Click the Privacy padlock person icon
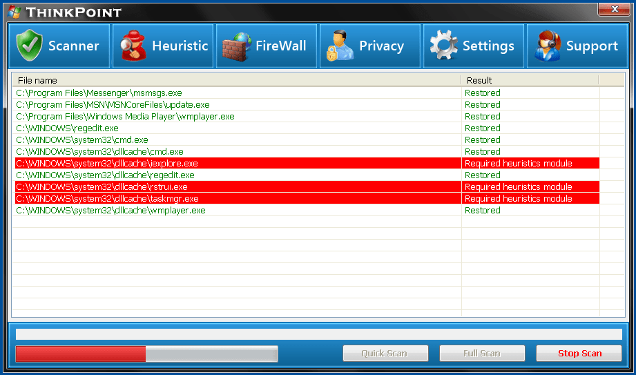The height and width of the screenshot is (375, 636). 340,46
